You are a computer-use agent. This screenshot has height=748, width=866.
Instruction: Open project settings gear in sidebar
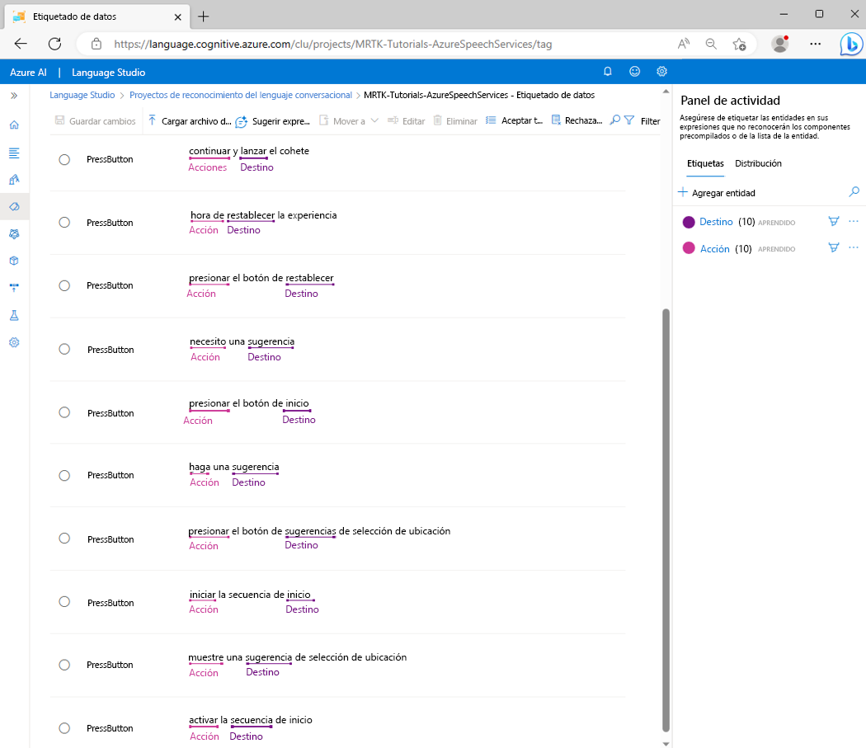pyautogui.click(x=14, y=342)
